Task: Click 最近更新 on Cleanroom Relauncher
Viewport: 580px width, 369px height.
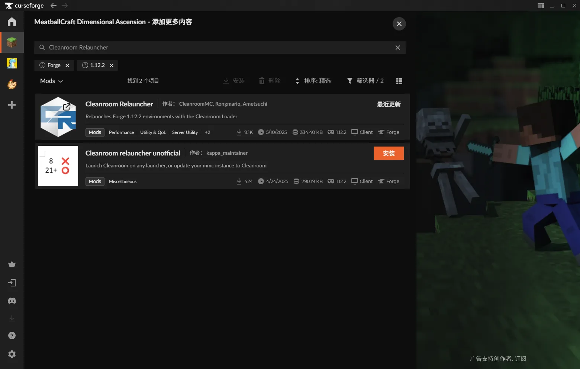Action: pos(389,104)
